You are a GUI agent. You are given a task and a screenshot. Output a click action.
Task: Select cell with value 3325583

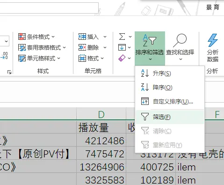coord(101,179)
